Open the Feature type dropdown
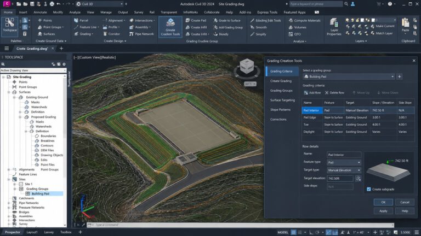Viewport: 421px width, 236px height. click(x=344, y=162)
